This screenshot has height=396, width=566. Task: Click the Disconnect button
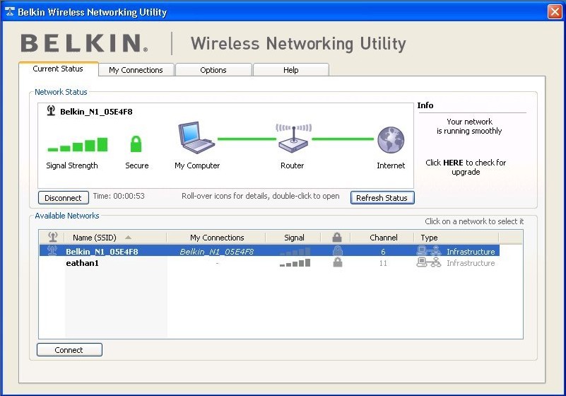(63, 197)
